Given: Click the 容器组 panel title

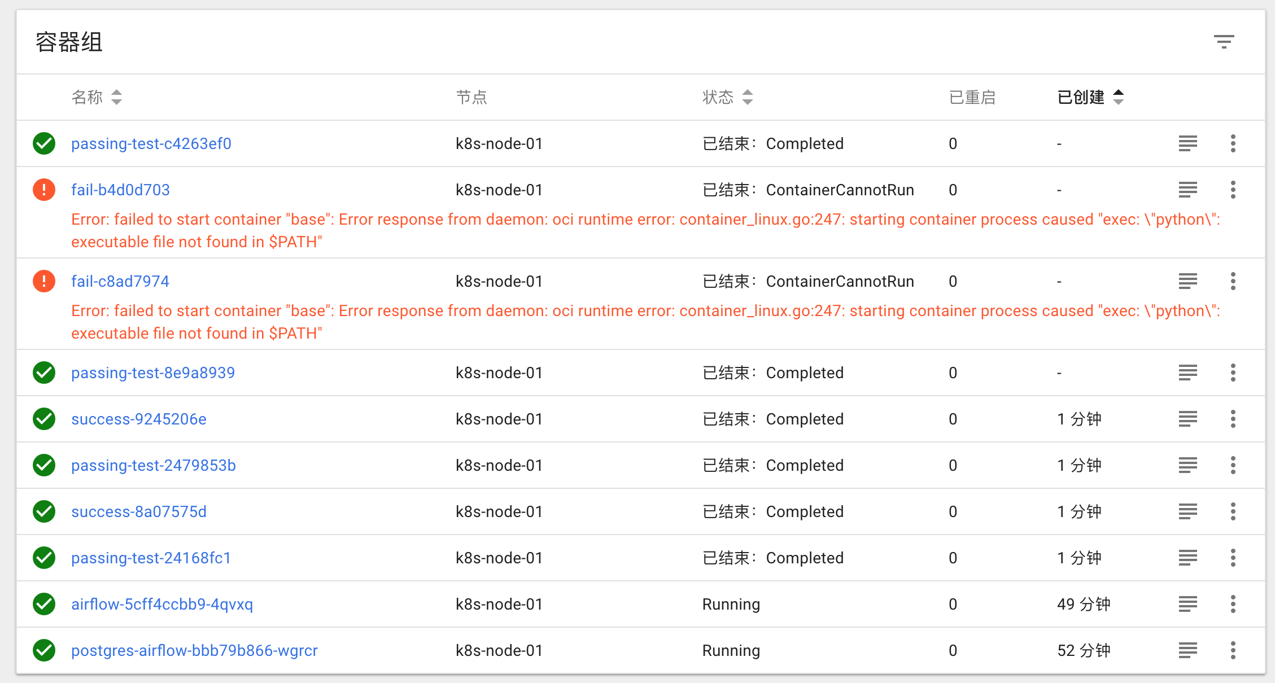Looking at the screenshot, I should [68, 41].
